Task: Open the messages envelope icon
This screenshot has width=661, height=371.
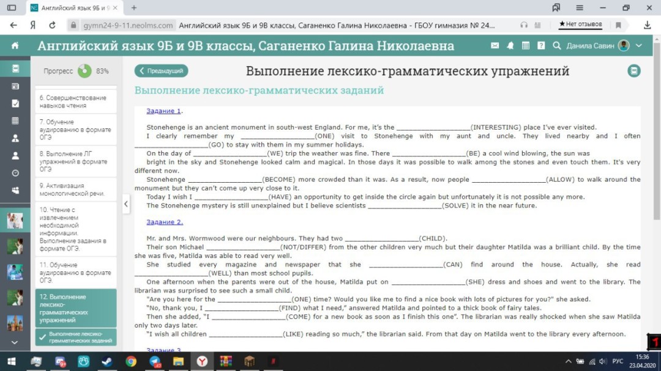Action: click(x=495, y=46)
